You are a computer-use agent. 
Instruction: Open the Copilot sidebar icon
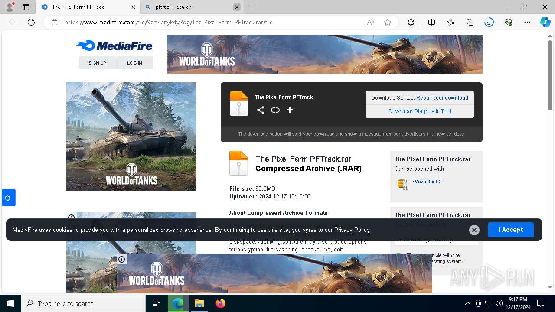[x=545, y=22]
